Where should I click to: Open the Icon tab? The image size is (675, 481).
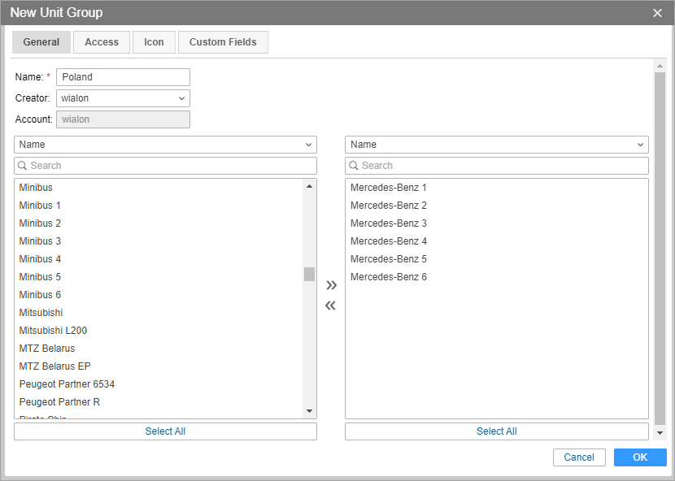[154, 42]
